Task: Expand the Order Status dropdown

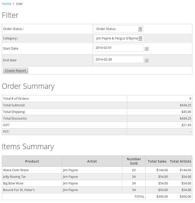Action: (x=119, y=29)
